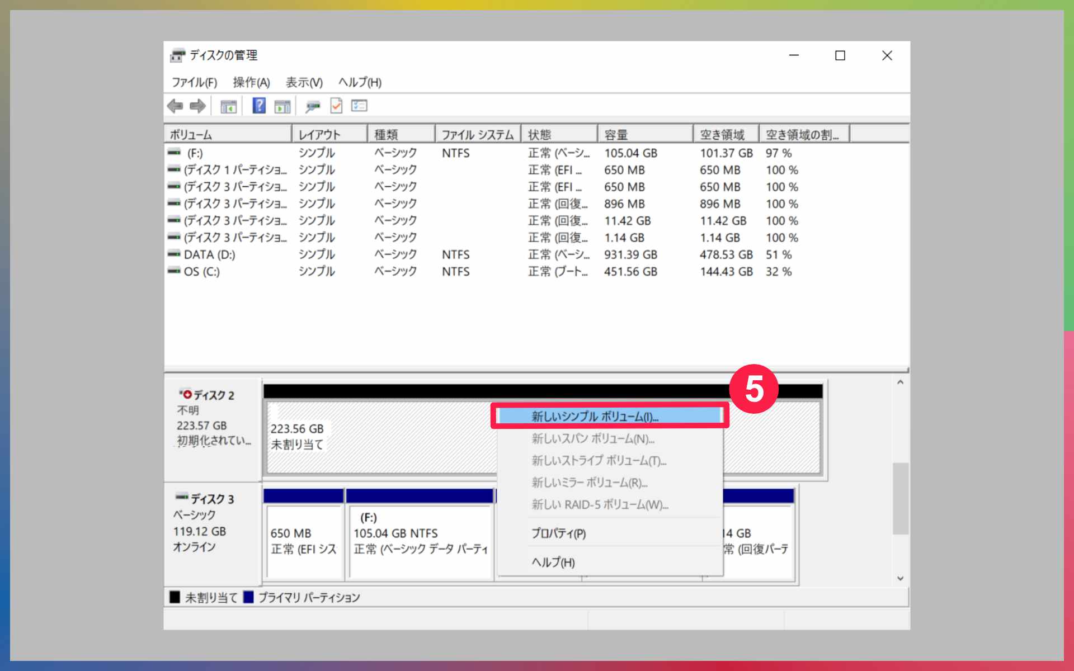Open the 表示(V) menu
This screenshot has height=671, width=1074.
point(304,83)
